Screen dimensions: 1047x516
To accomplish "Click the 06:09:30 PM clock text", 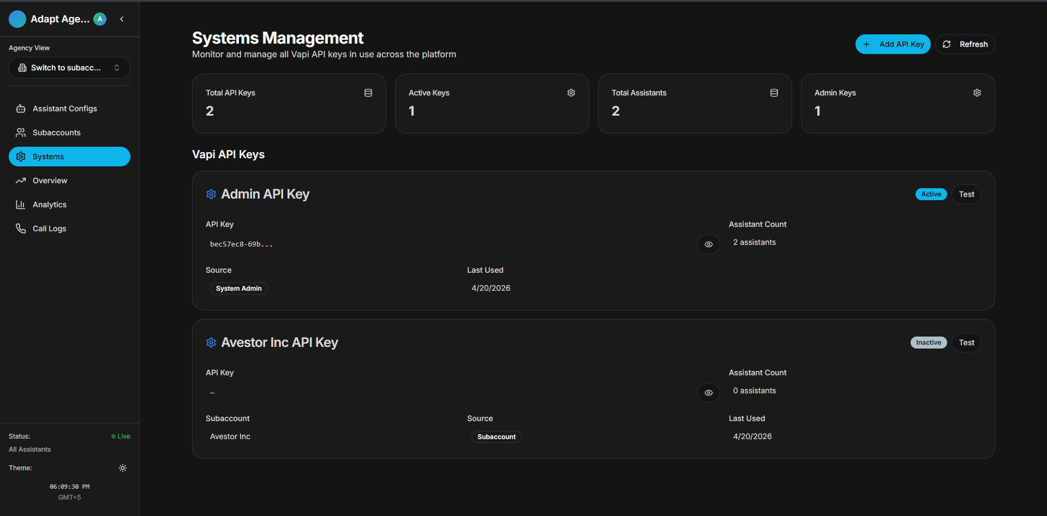I will point(69,487).
